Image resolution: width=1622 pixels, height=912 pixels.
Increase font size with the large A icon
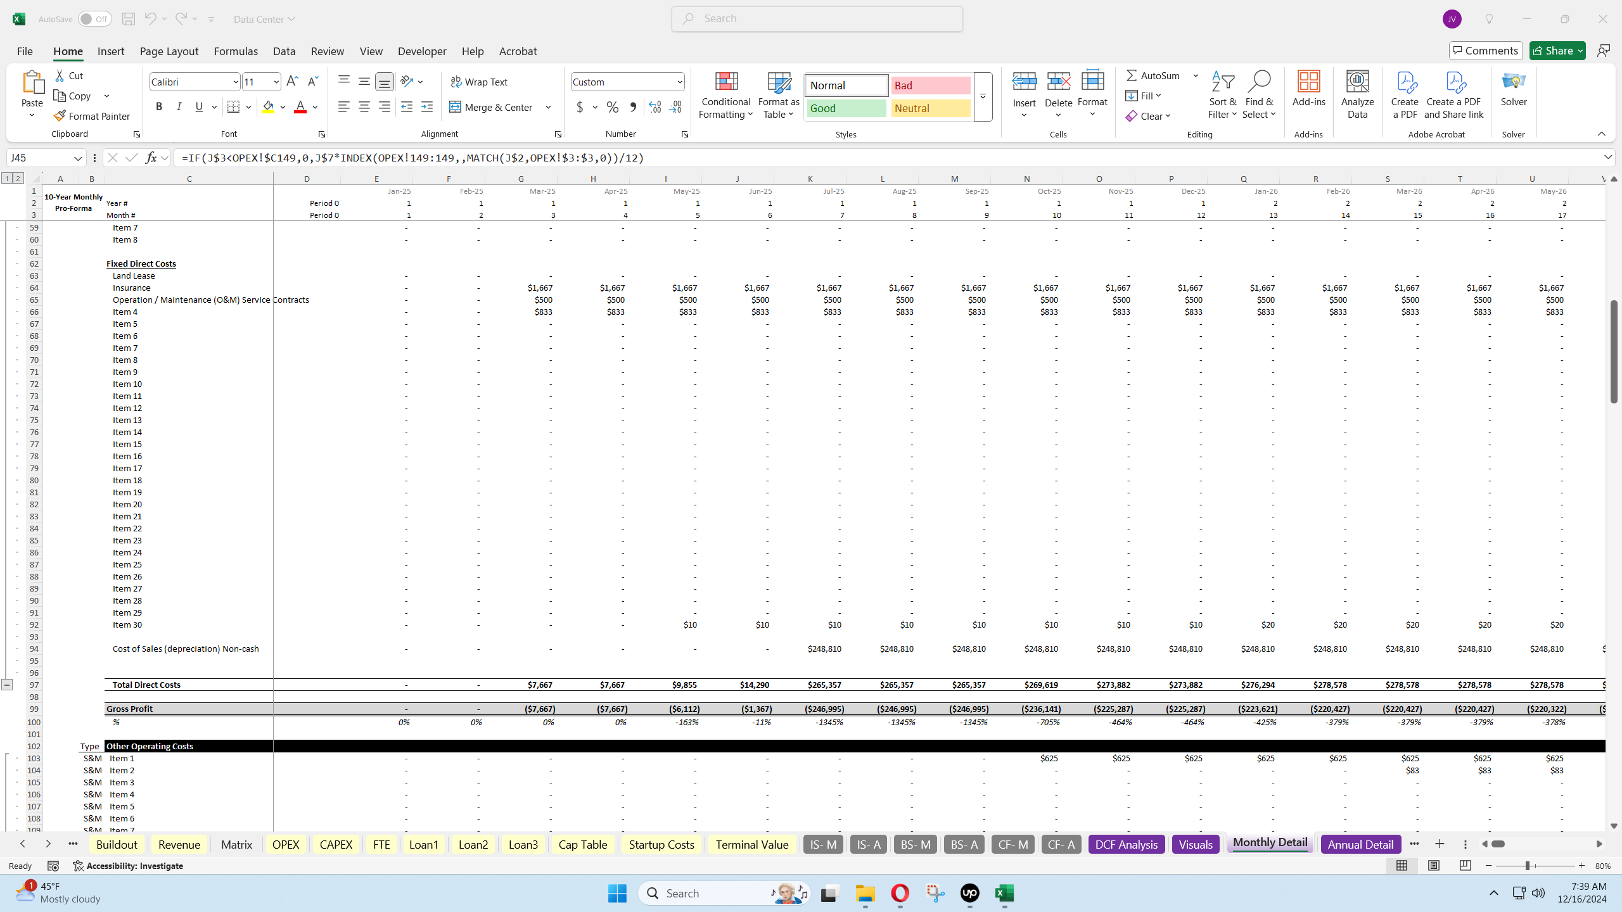pos(292,81)
